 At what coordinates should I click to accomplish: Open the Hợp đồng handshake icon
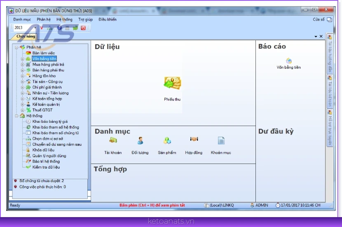pyautogui.click(x=194, y=139)
